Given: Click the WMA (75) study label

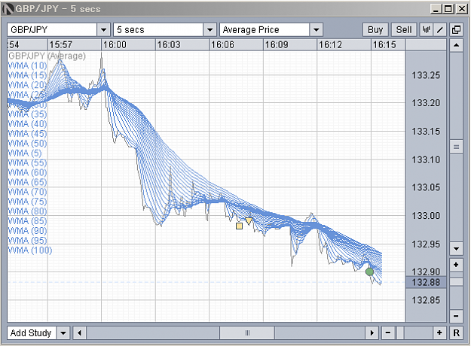Looking at the screenshot, I should tap(28, 202).
